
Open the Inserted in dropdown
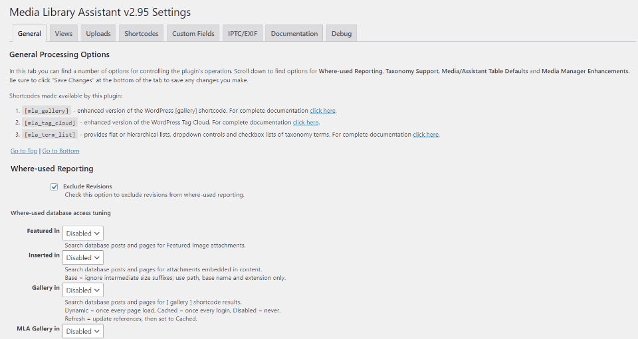tap(83, 257)
